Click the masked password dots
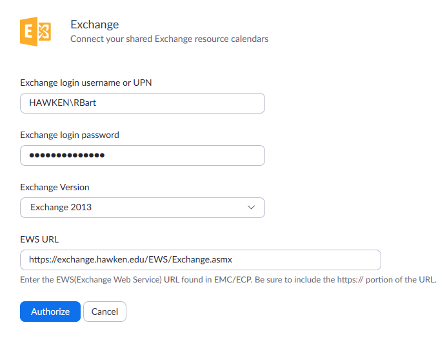This screenshot has height=347, width=447. (67, 155)
